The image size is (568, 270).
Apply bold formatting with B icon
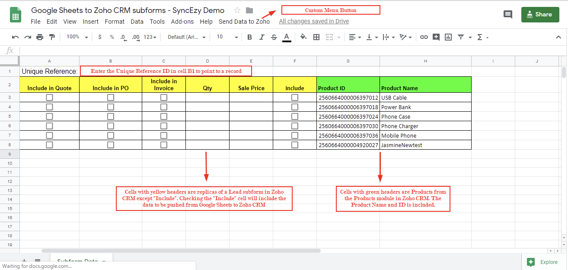249,37
